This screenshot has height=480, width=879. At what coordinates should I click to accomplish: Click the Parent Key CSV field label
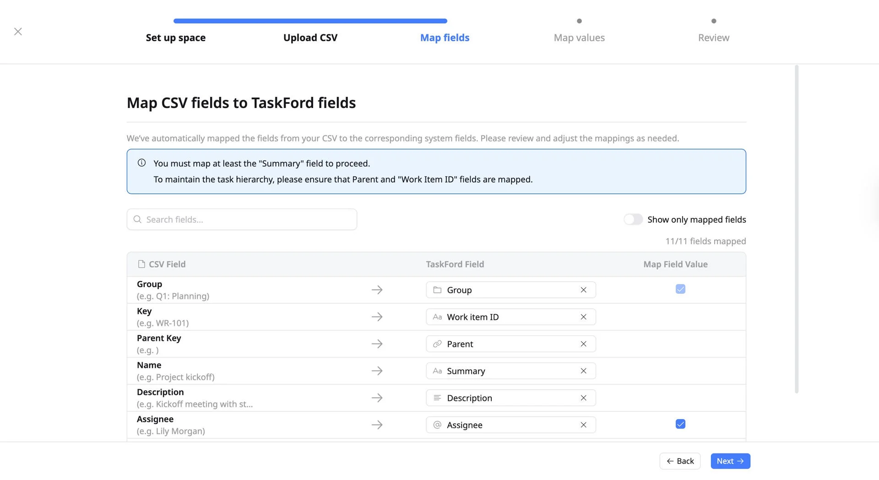coord(159,338)
